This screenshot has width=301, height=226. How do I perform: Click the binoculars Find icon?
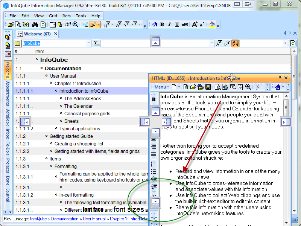[35, 24]
